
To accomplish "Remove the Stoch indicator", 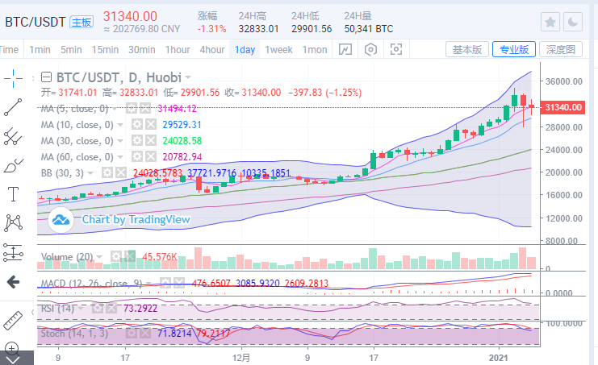I will [x=145, y=334].
